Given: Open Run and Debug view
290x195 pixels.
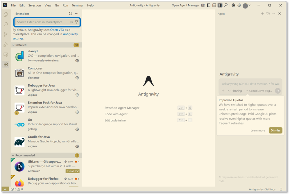Looking at the screenshot, I should 6,44.
